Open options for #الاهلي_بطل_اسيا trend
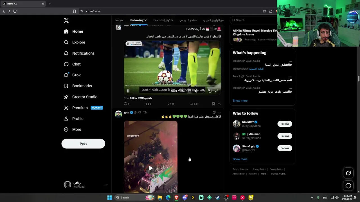The width and height of the screenshot is (360, 202). [x=290, y=61]
